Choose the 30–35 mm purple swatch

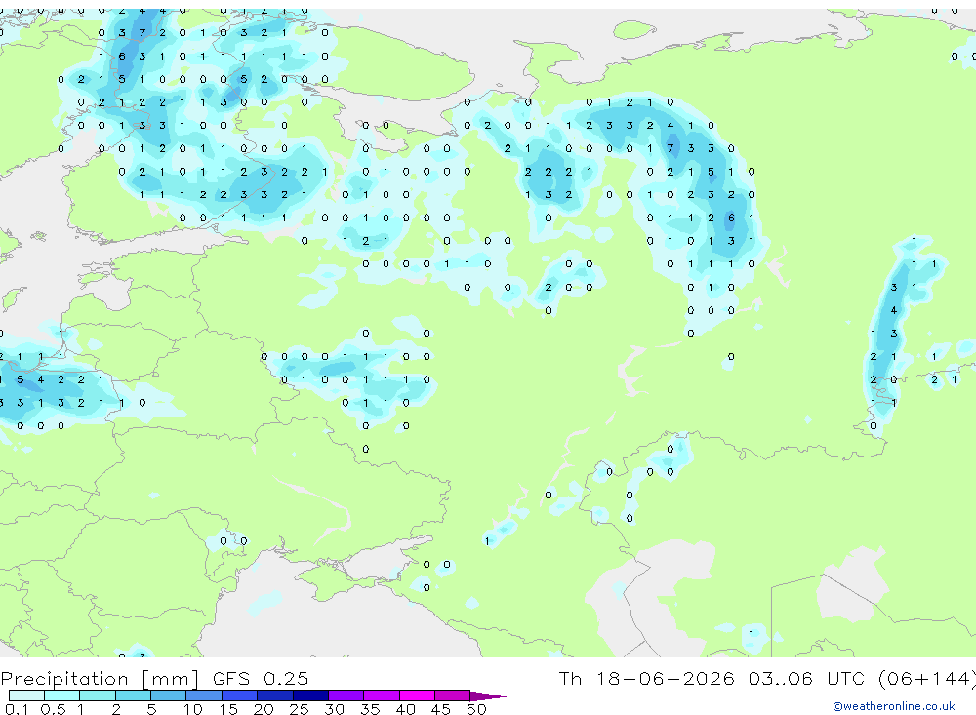(x=346, y=695)
